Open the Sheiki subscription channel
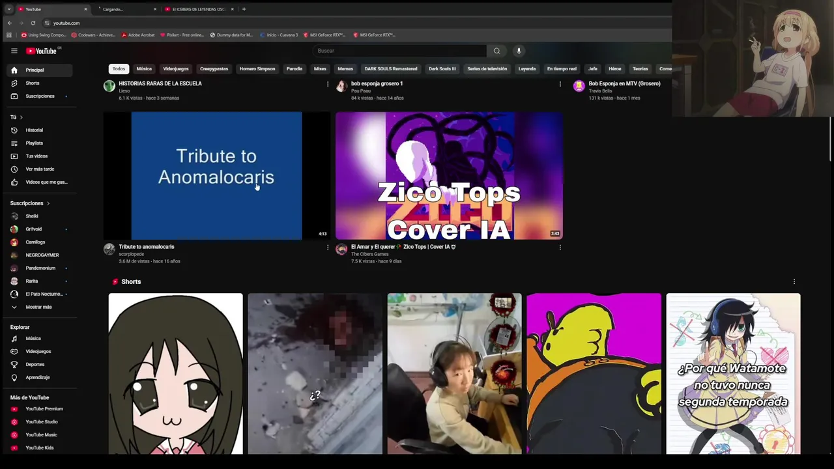The width and height of the screenshot is (834, 469). 40,216
